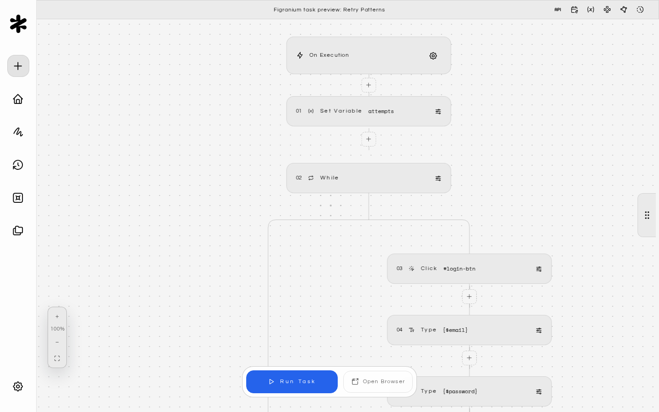The image size is (659, 412).
Task: Open the square target icon in sidebar
Action: 18,198
